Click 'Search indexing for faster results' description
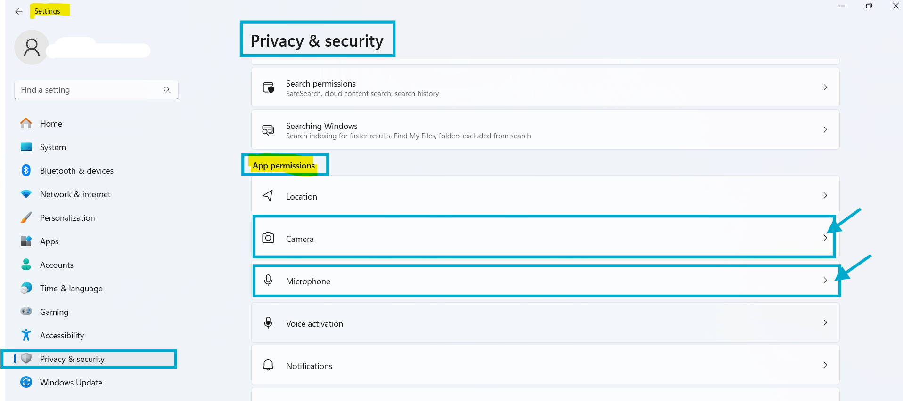 coord(408,136)
